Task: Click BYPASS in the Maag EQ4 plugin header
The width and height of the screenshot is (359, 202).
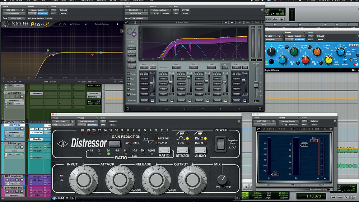Action: point(320,36)
